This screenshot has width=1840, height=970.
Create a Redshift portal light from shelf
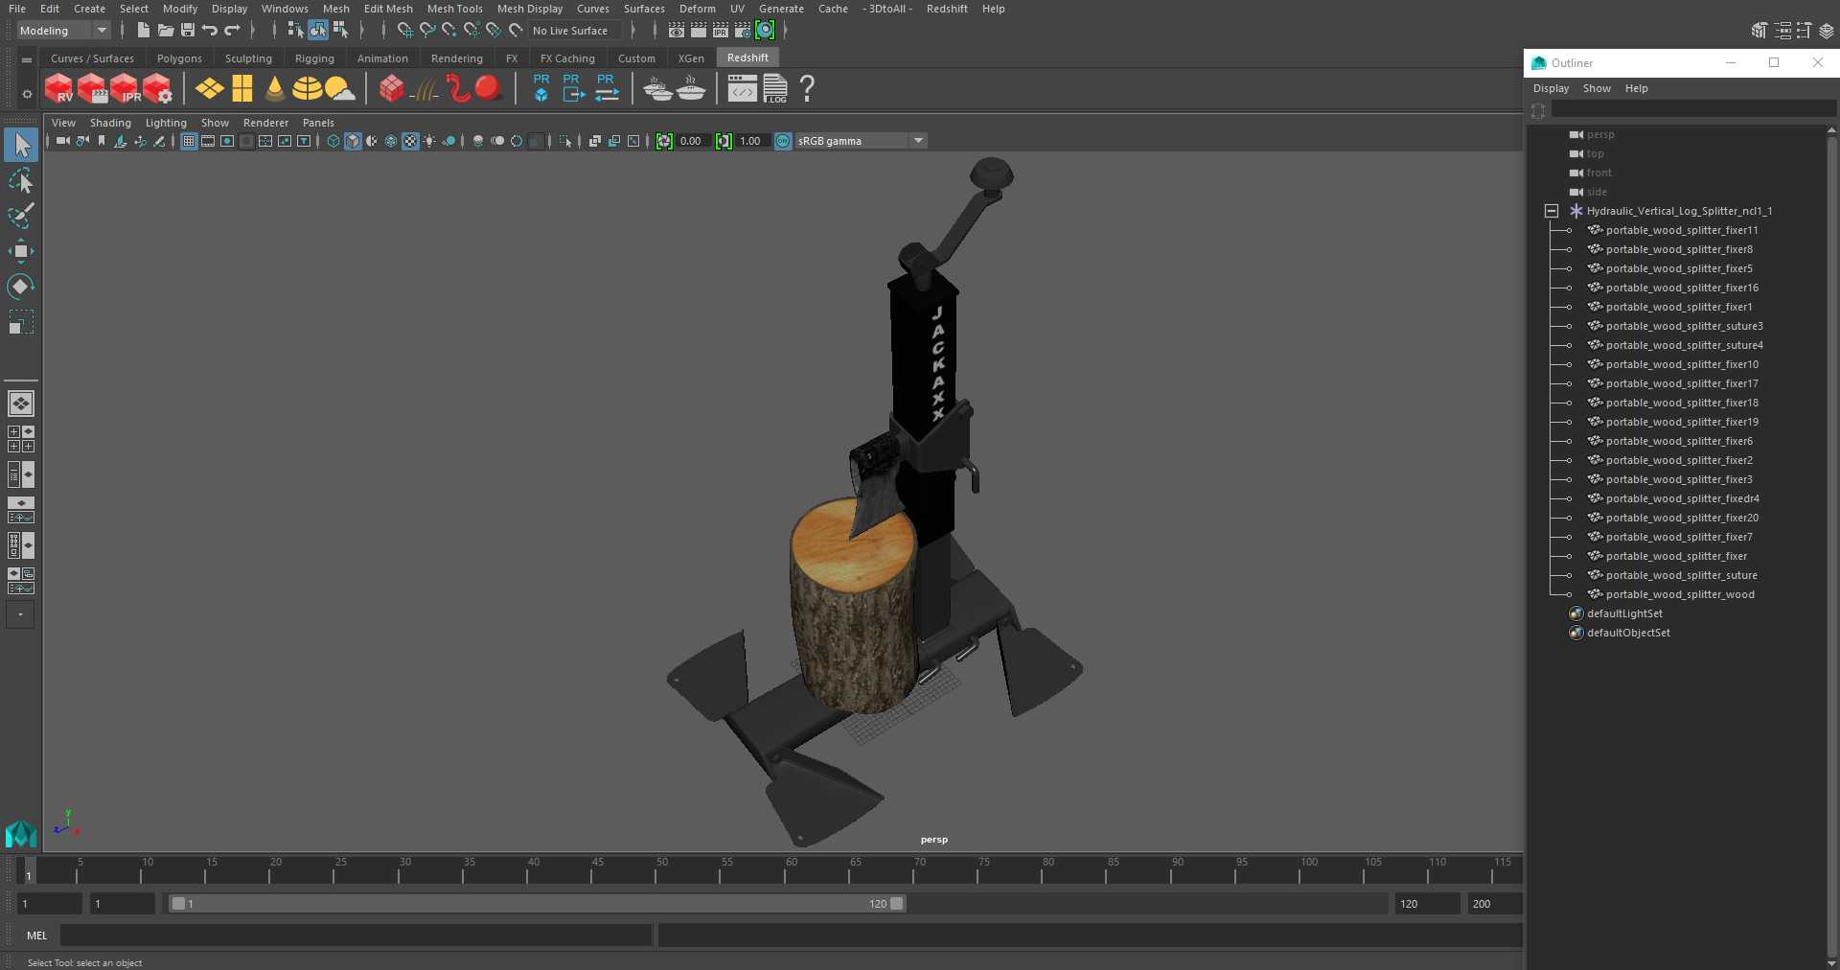coord(242,88)
